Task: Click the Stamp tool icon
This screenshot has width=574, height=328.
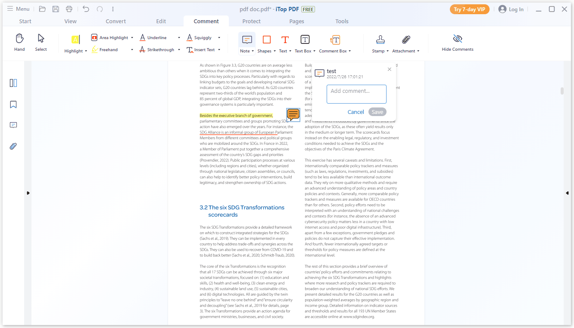Action: tap(380, 40)
